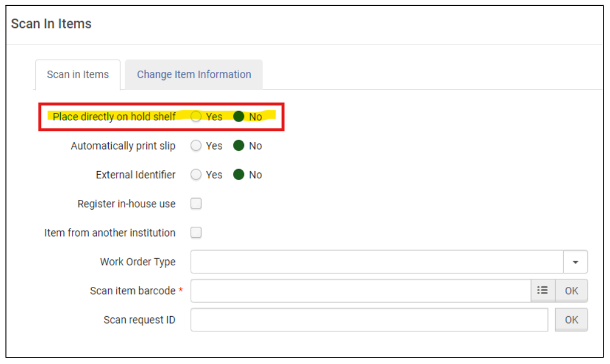The image size is (610, 364).
Task: Choose No for Automatically print slip
Action: tap(239, 146)
